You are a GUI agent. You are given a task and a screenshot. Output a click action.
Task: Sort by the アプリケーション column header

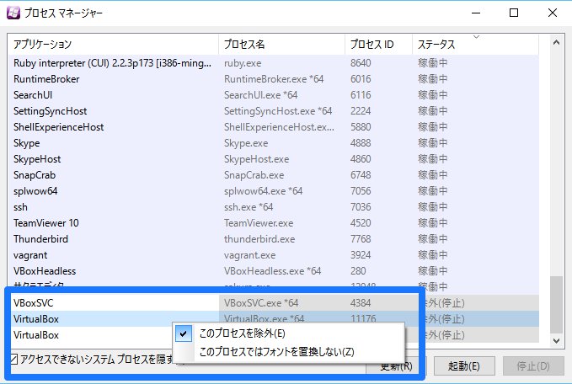(x=113, y=44)
